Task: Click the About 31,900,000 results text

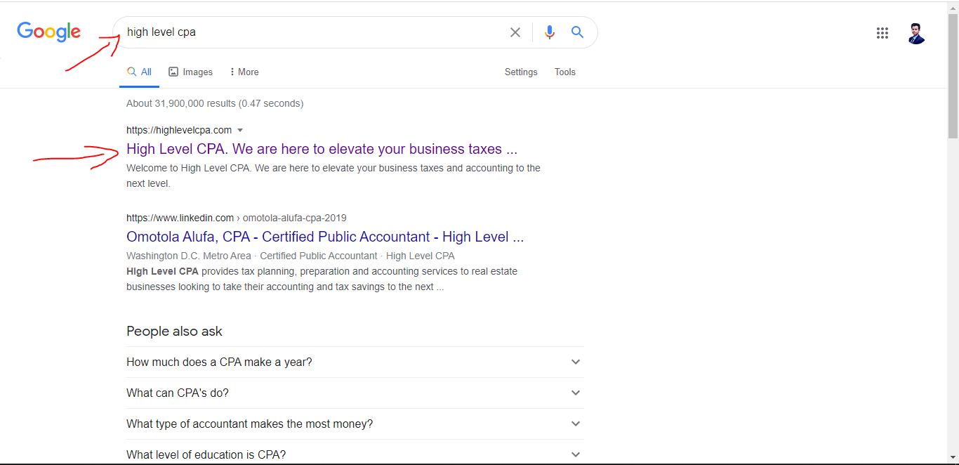Action: point(215,103)
